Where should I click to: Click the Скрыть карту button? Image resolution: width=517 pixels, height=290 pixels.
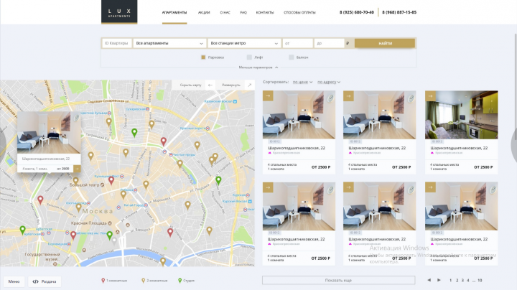[x=190, y=85]
